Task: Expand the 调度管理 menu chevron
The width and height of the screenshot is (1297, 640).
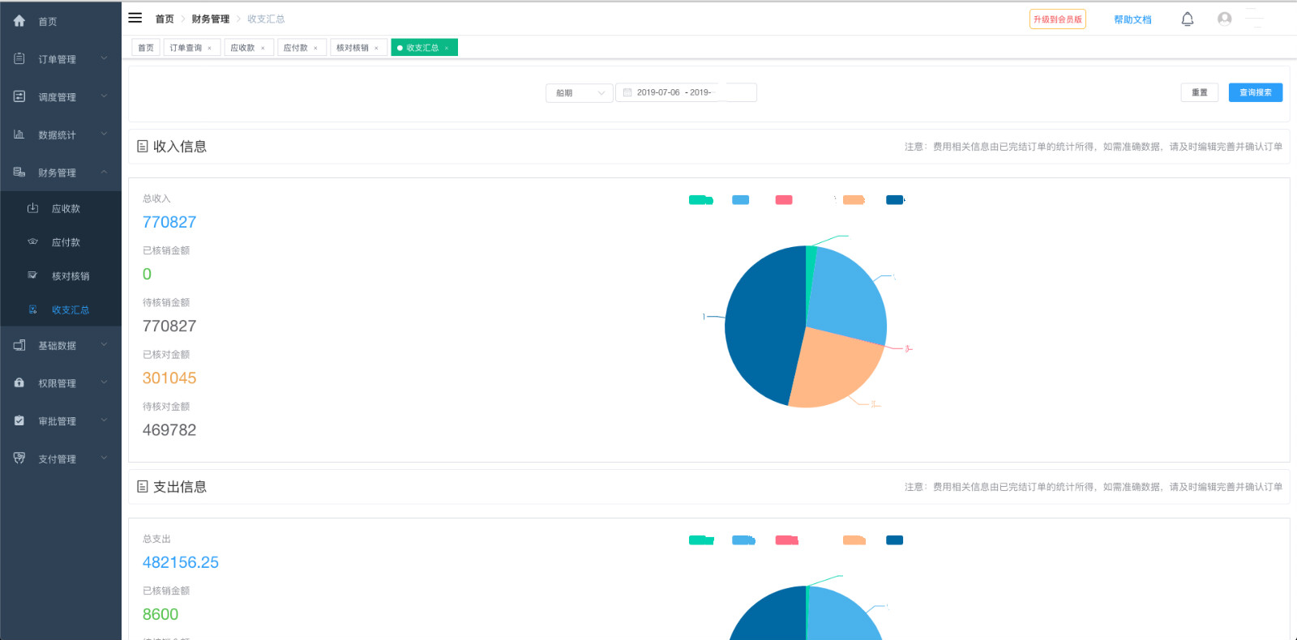Action: tap(104, 96)
